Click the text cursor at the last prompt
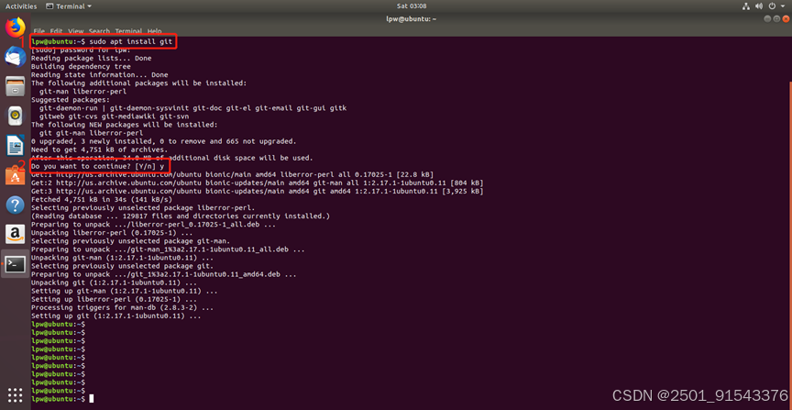792x410 pixels. tap(91, 399)
